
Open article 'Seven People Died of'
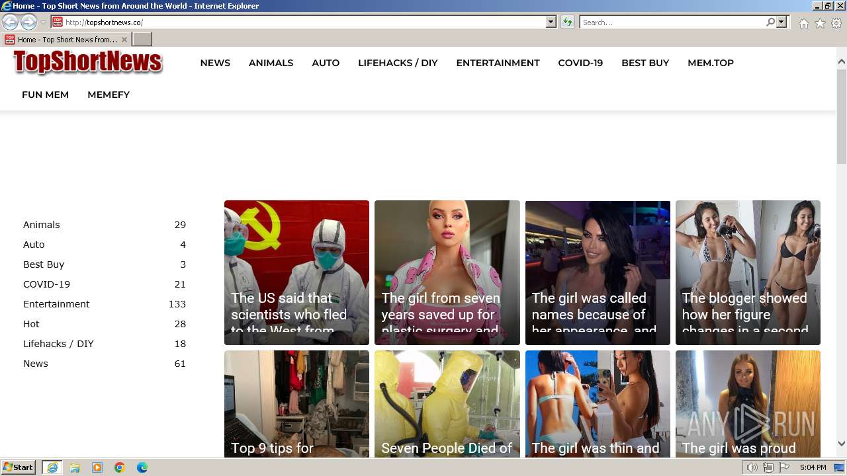[x=447, y=404]
